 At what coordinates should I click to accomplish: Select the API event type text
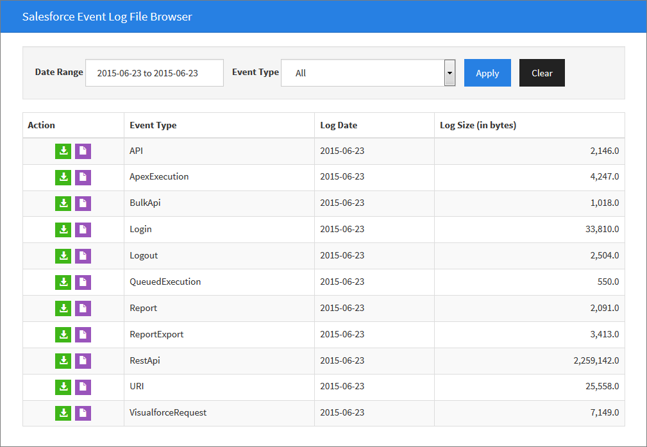135,151
